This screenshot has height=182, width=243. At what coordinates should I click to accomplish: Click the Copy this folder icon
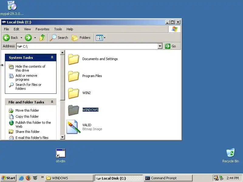click(x=11, y=116)
